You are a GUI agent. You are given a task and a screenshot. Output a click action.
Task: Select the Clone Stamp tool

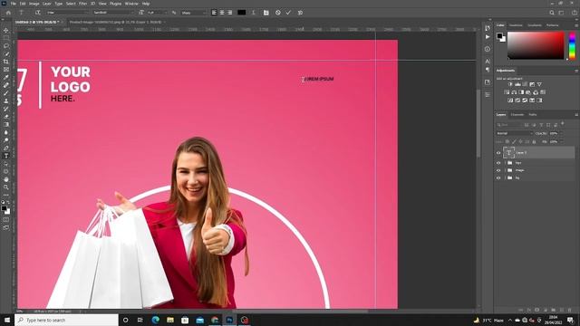point(6,101)
